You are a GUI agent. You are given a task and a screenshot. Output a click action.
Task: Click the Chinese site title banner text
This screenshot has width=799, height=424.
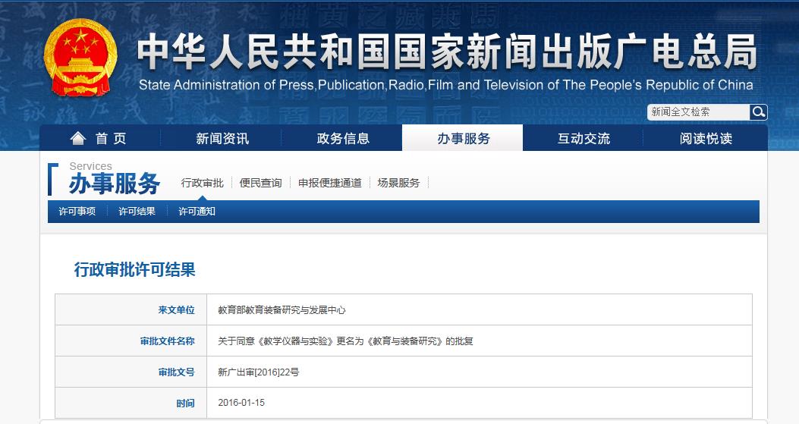(x=447, y=52)
